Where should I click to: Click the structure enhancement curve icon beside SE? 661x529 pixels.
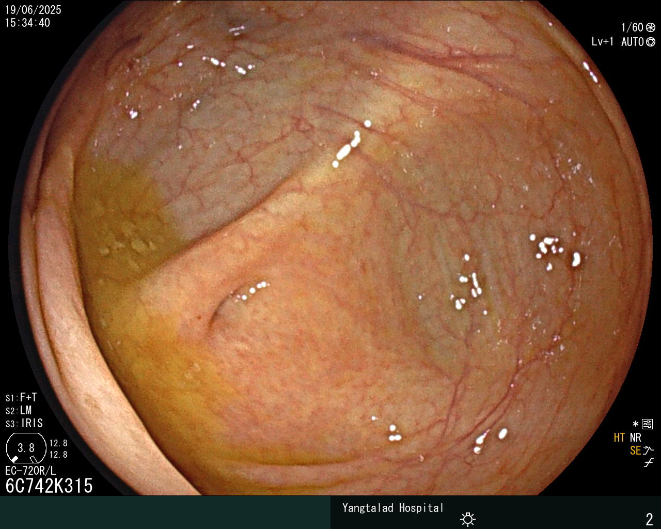pyautogui.click(x=649, y=450)
